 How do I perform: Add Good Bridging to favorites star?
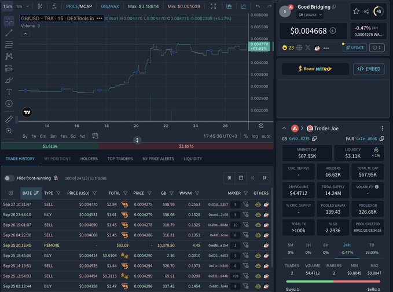pyautogui.click(x=356, y=11)
